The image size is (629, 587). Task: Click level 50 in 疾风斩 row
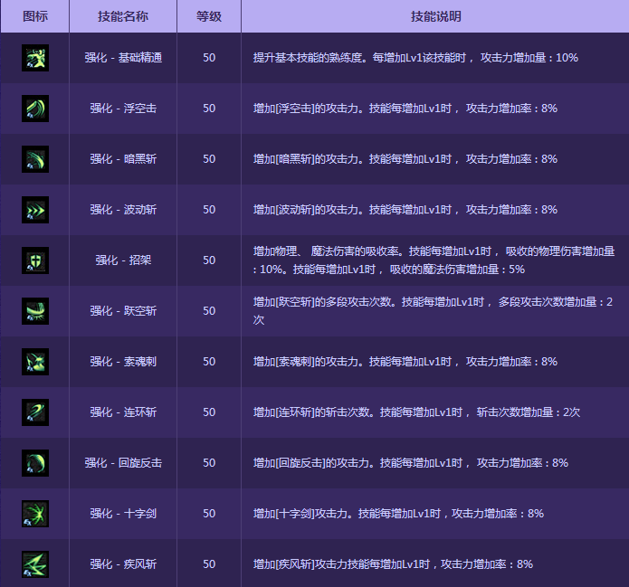(x=209, y=564)
